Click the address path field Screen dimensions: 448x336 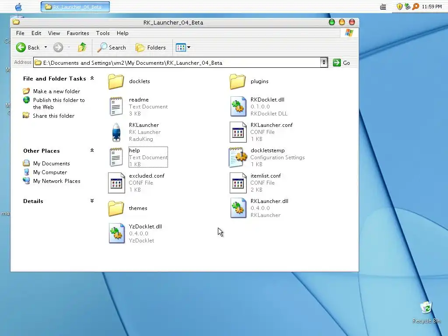177,63
